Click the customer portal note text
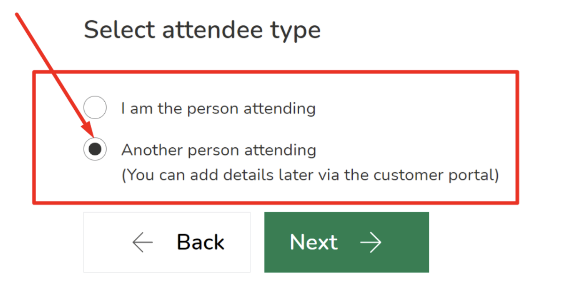The width and height of the screenshot is (574, 287). click(x=310, y=175)
